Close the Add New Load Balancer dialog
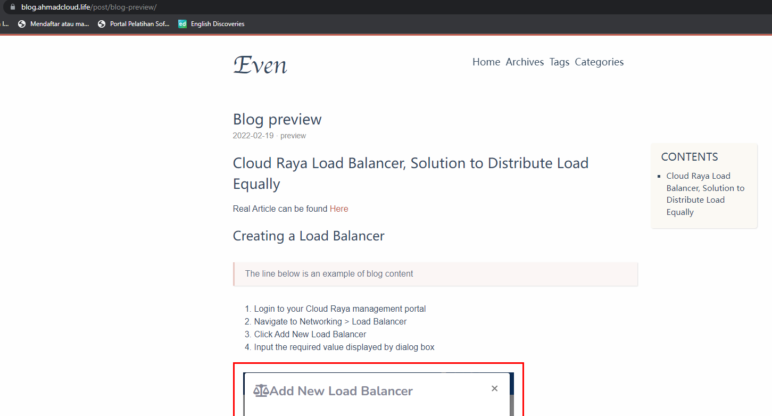Image resolution: width=772 pixels, height=416 pixels. tap(495, 388)
